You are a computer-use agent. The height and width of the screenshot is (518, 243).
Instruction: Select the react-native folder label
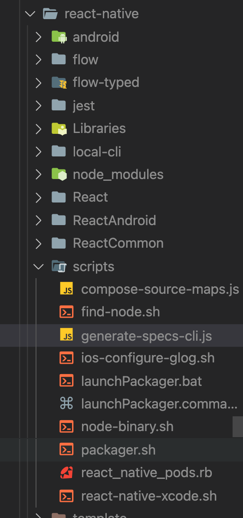[102, 14]
